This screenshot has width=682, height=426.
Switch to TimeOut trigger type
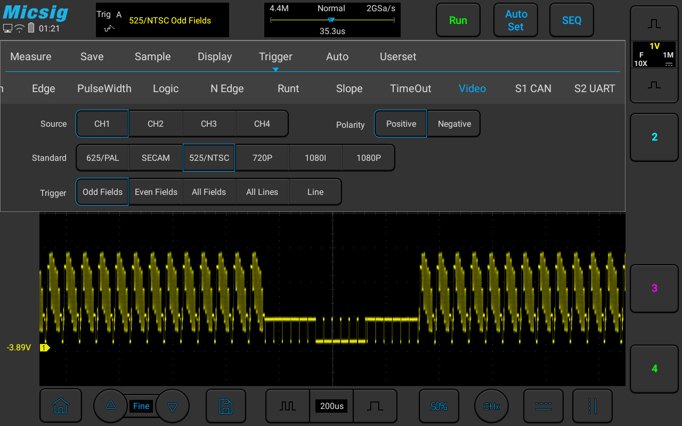tap(411, 88)
